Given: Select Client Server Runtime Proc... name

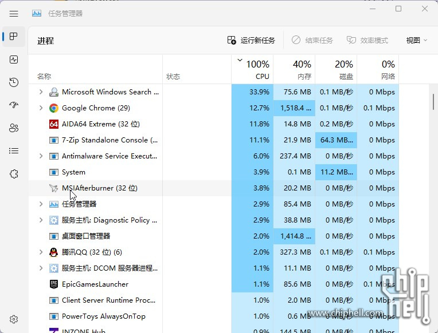Looking at the screenshot, I should 109,300.
